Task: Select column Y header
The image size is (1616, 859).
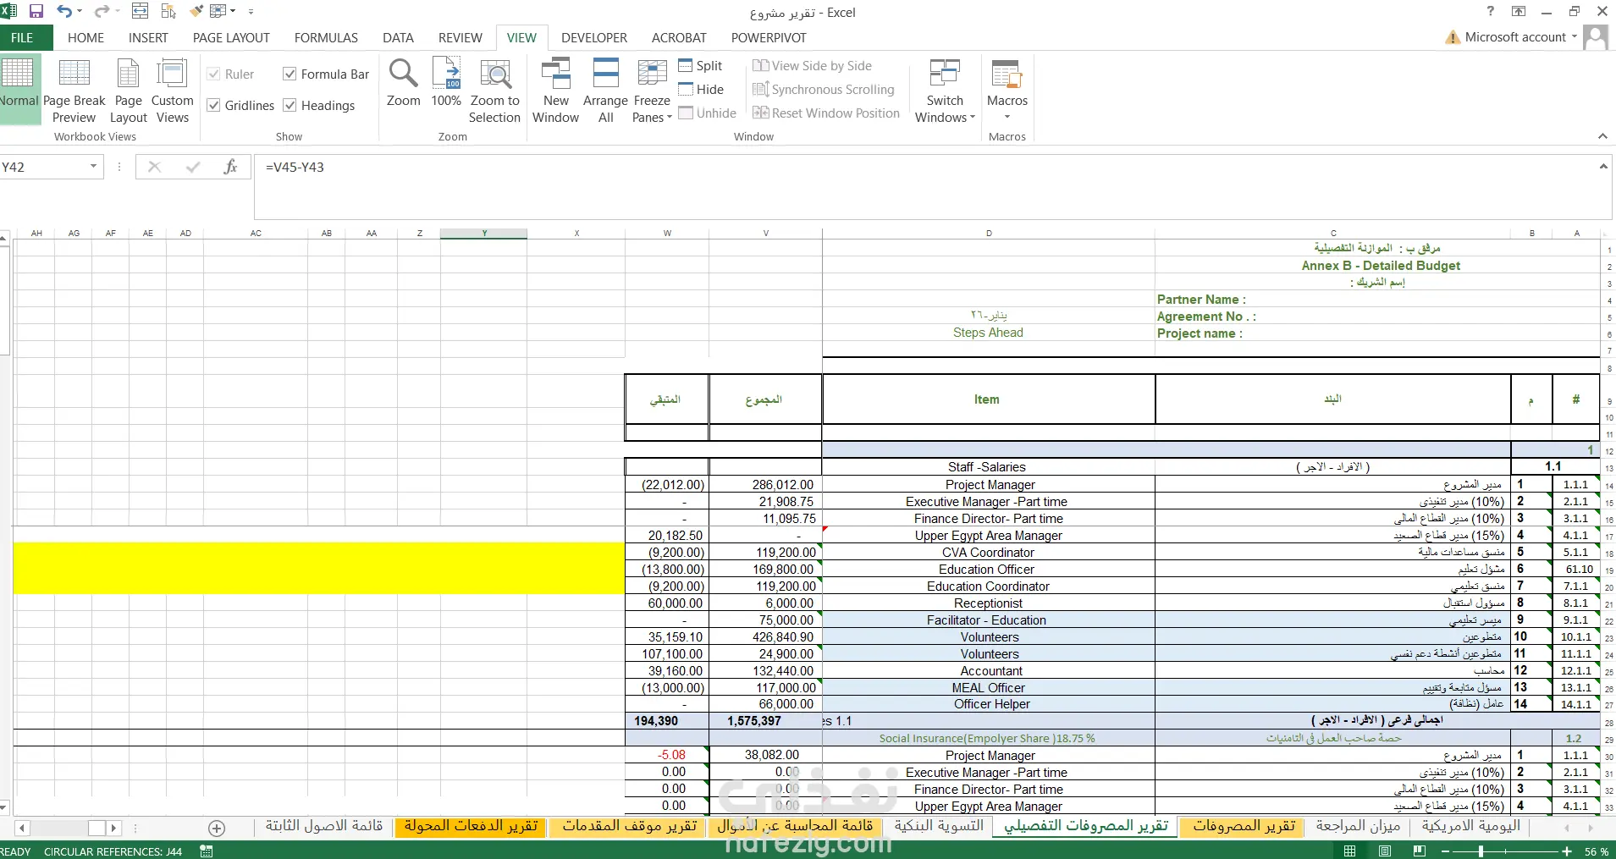Action: click(x=484, y=234)
